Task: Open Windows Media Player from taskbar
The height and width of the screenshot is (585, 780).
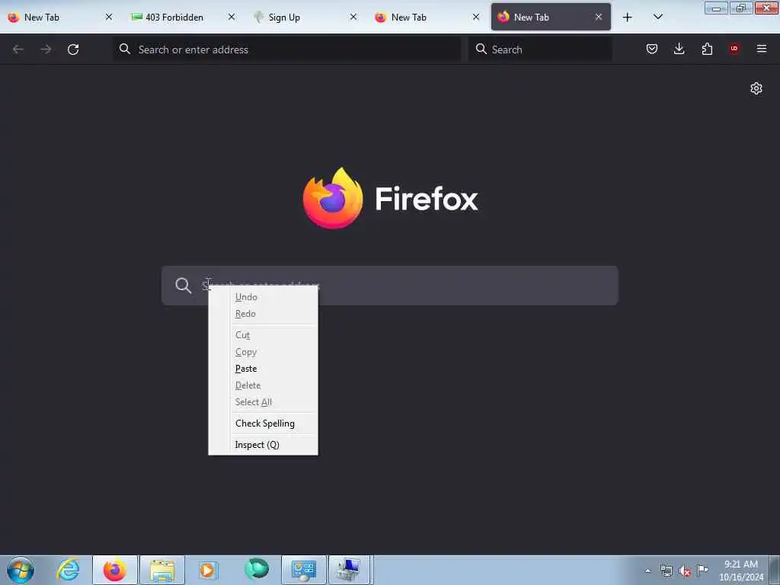Action: tap(207, 570)
